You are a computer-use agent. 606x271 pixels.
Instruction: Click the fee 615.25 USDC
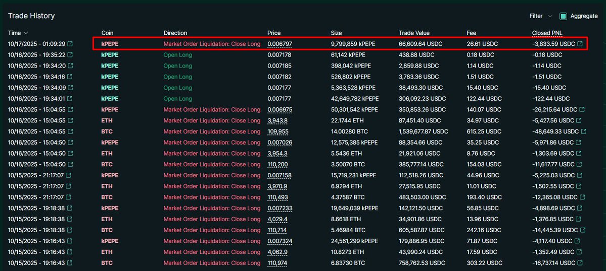point(484,131)
